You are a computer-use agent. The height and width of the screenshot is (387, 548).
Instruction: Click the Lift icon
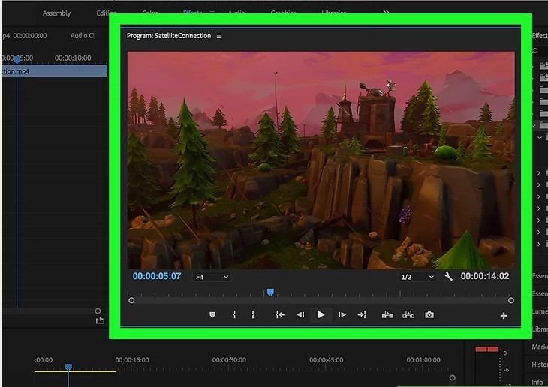387,315
